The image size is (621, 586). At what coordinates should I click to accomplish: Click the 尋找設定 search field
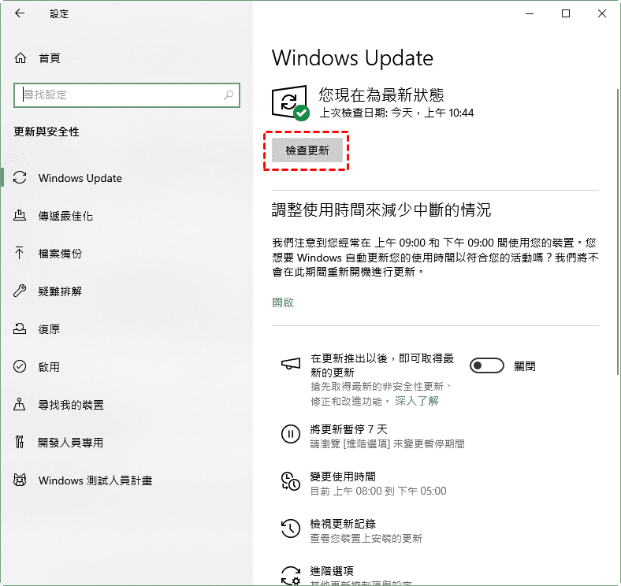click(x=127, y=95)
